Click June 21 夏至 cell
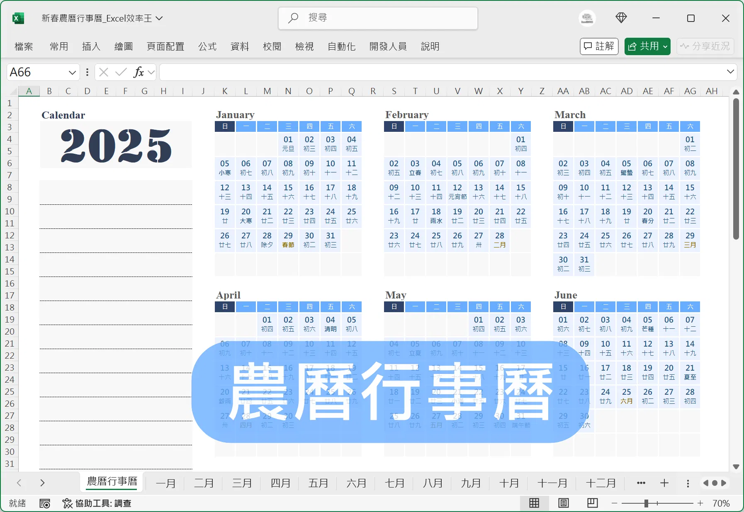The height and width of the screenshot is (512, 744). [690, 372]
